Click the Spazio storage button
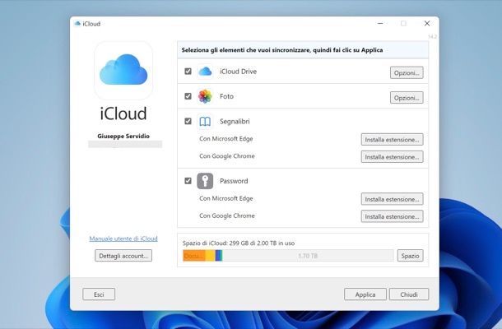502x329 pixels. pos(410,256)
